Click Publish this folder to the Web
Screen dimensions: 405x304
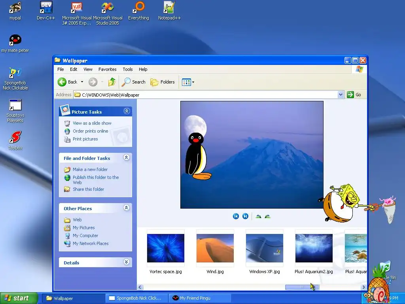[96, 180]
